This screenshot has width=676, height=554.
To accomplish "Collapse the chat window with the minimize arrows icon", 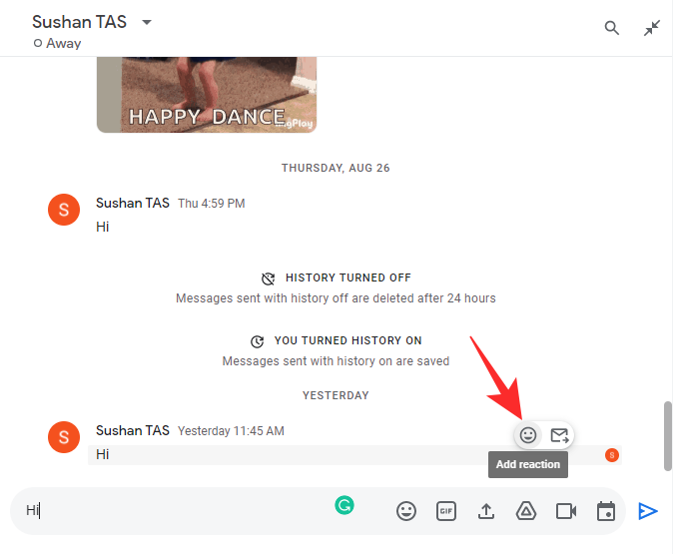I will click(651, 28).
